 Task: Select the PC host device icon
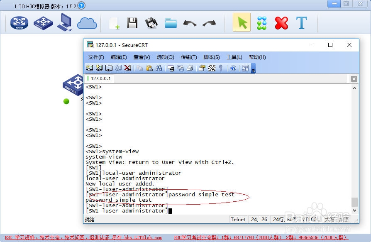64,22
